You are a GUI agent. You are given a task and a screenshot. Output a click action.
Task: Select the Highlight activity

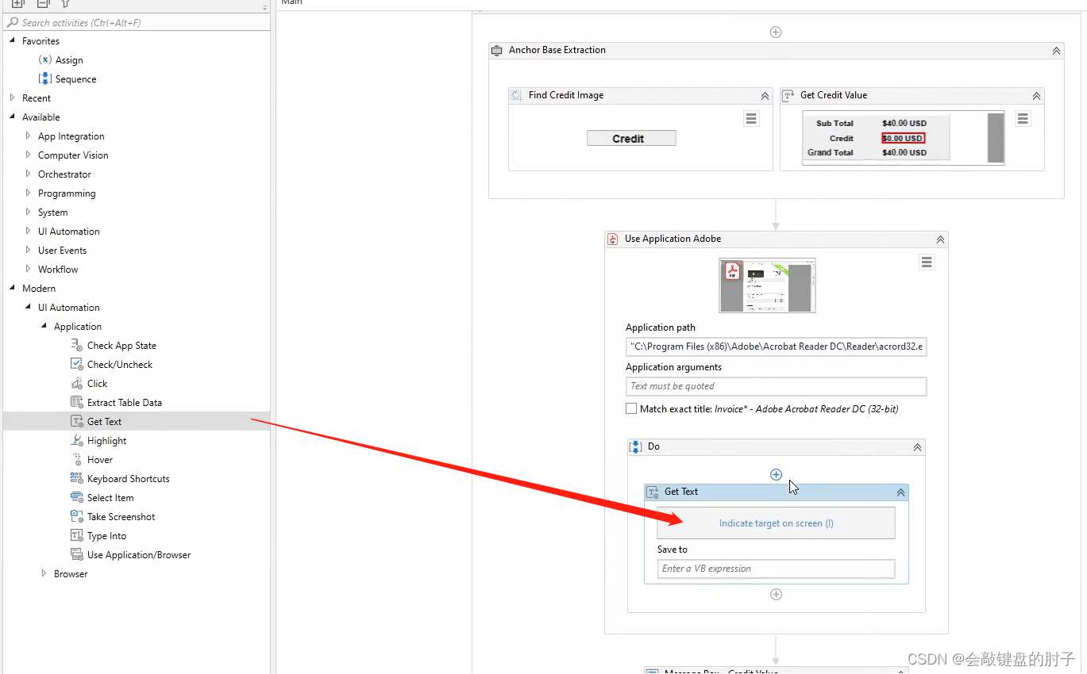click(x=107, y=441)
